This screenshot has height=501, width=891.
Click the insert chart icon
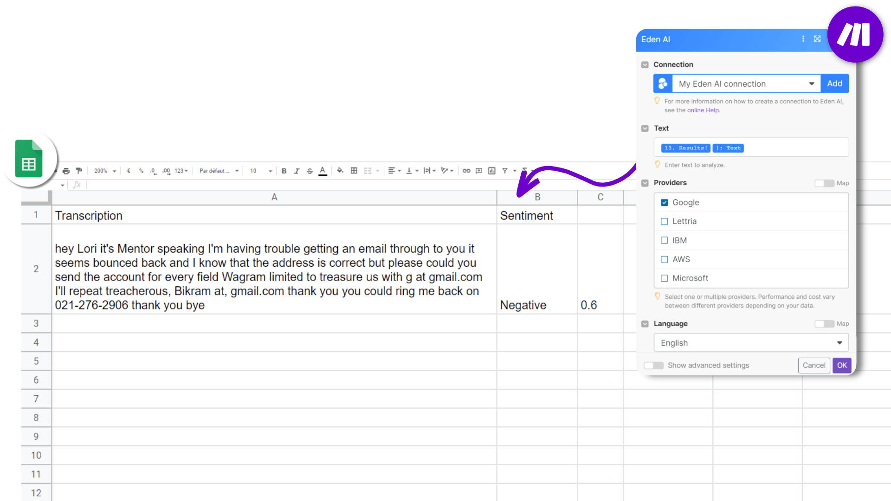[x=491, y=171]
